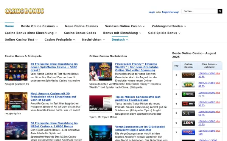Open the AmunRa casino logo in ranking
Screen dimensions: 227x141
tap(188, 75)
